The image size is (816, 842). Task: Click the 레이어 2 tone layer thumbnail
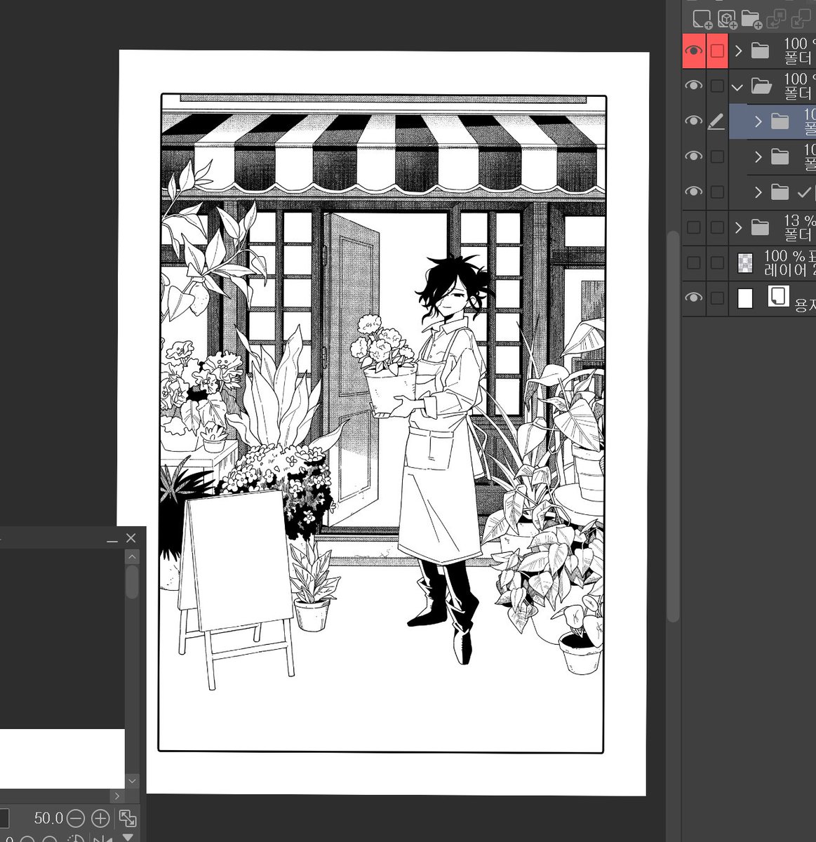coord(744,263)
